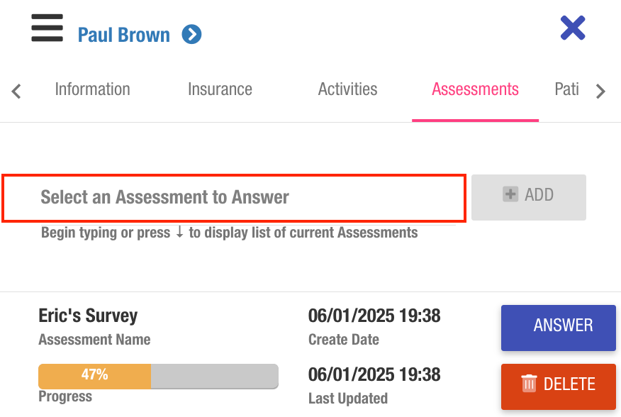Screen dimensions: 621x417
Task: Click the Eric's Survey assessment name
Action: point(88,316)
